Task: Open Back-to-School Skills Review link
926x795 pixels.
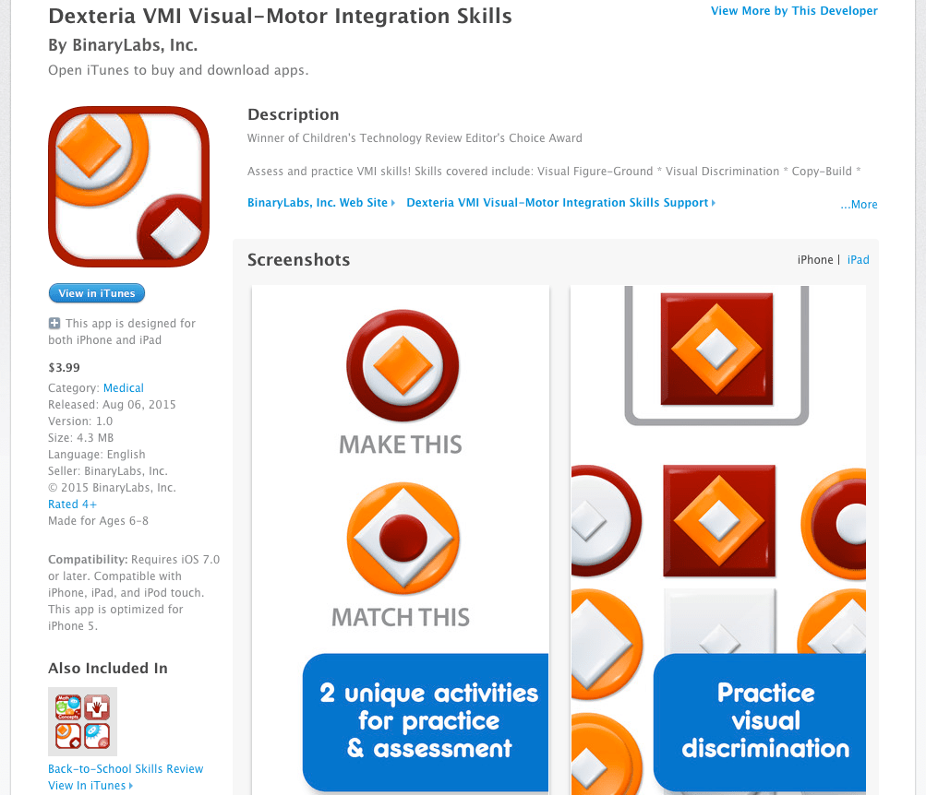Action: tap(126, 769)
